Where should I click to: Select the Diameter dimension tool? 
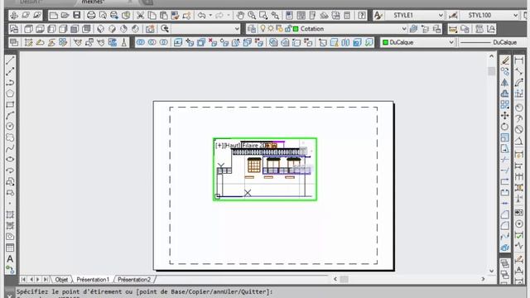(x=519, y=129)
